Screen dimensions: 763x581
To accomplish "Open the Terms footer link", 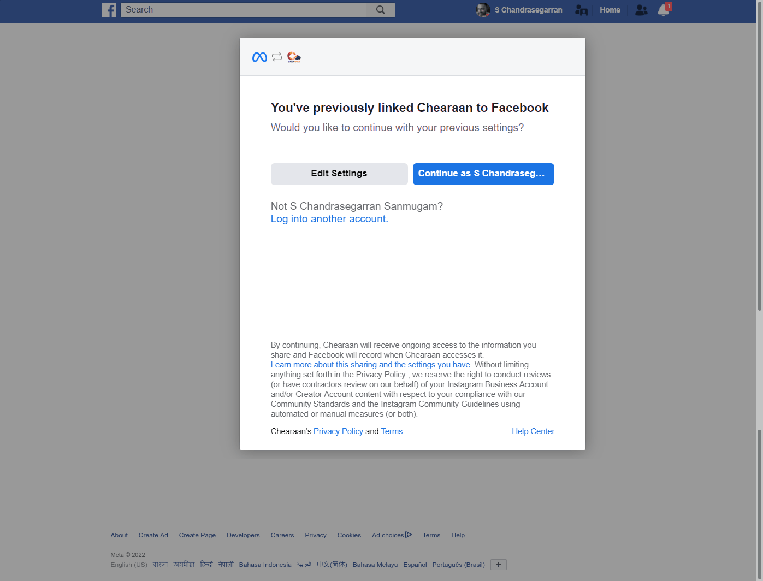I will coord(431,535).
